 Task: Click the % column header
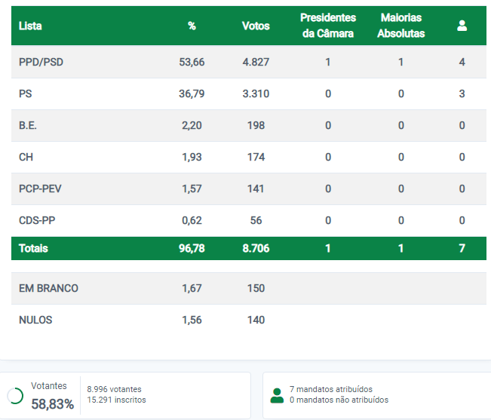pyautogui.click(x=192, y=26)
